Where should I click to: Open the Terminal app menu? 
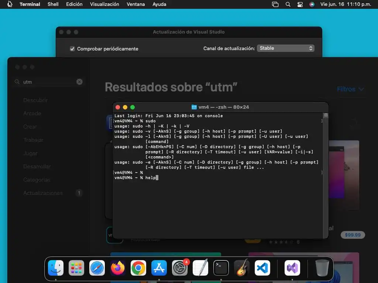(30, 4)
